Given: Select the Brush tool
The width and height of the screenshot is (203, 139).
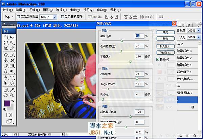Looking at the screenshot, I should [12, 55].
